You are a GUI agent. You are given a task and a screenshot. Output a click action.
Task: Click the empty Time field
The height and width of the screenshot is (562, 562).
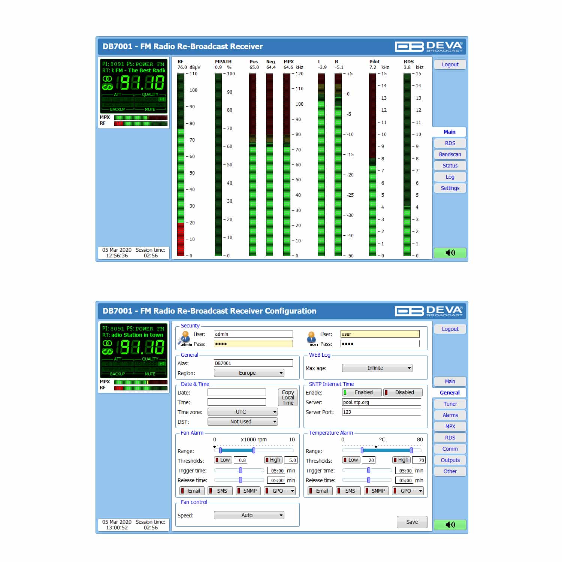tap(237, 402)
